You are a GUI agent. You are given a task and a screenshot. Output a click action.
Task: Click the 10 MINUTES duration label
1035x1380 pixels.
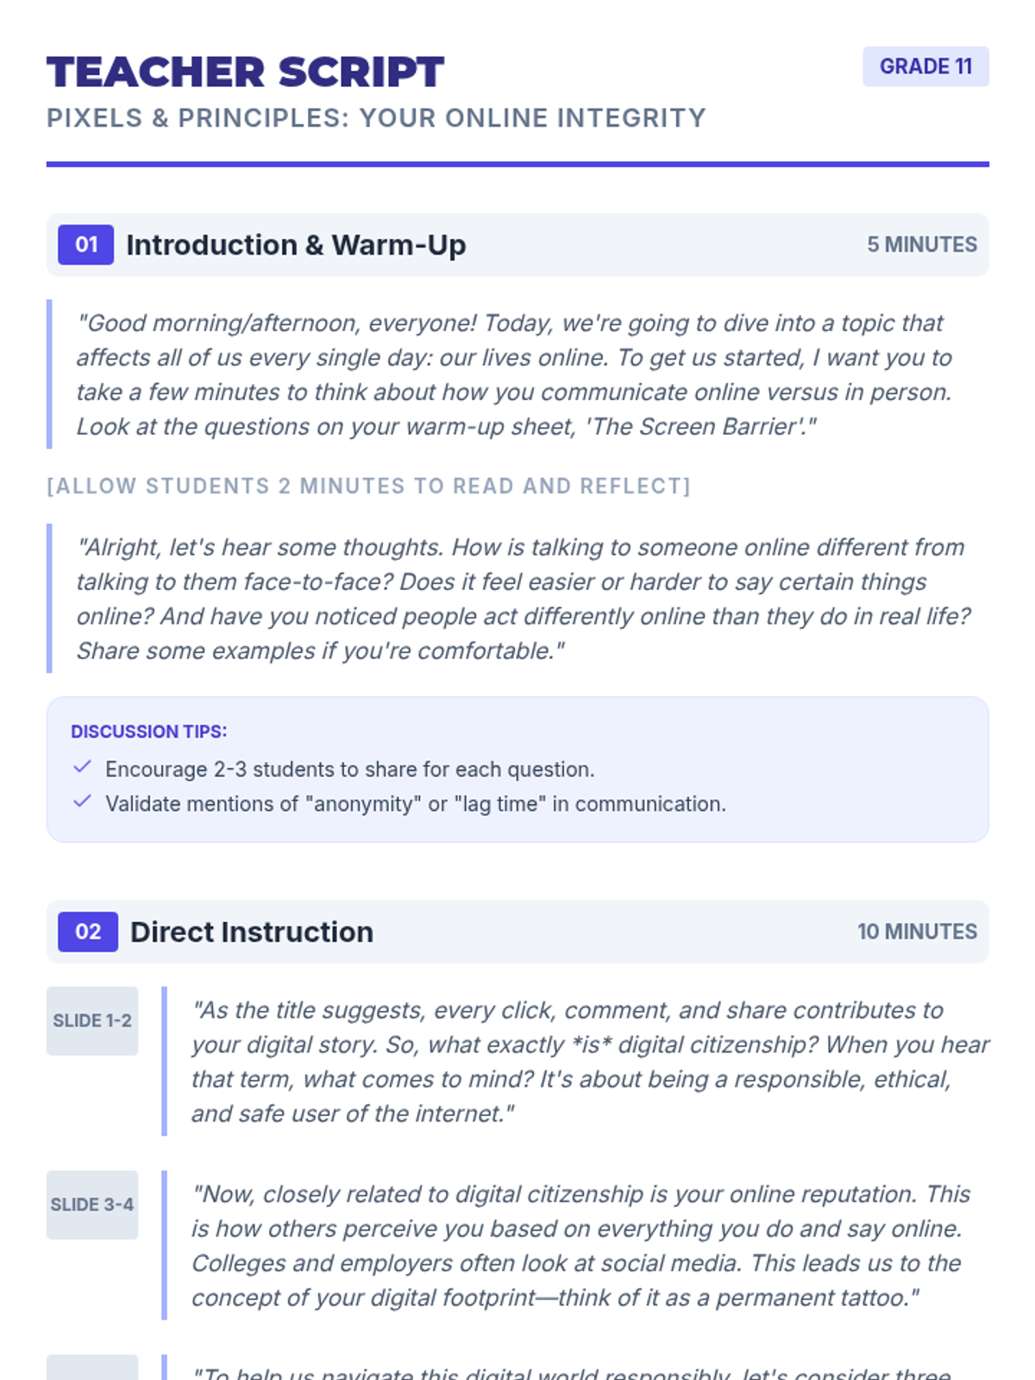click(916, 932)
